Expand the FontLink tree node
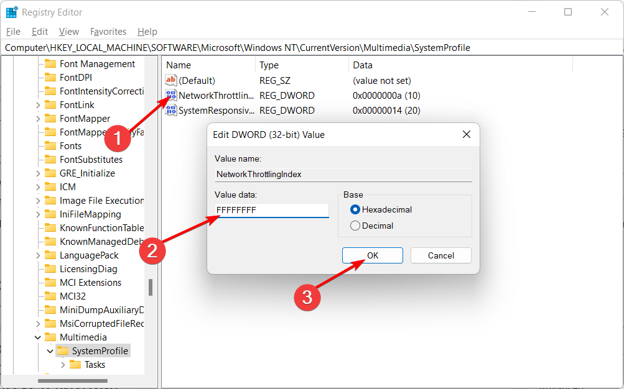The height and width of the screenshot is (389, 624). pos(37,104)
